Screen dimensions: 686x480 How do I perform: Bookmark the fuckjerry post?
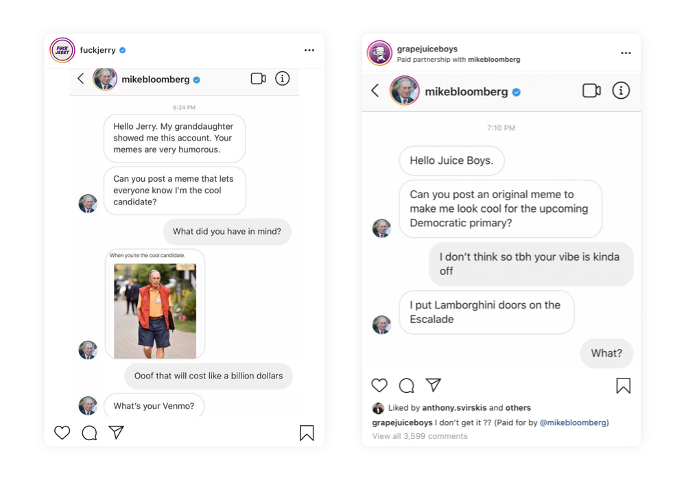(x=307, y=433)
